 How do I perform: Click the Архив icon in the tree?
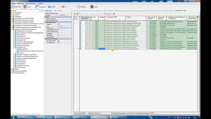[14, 69]
